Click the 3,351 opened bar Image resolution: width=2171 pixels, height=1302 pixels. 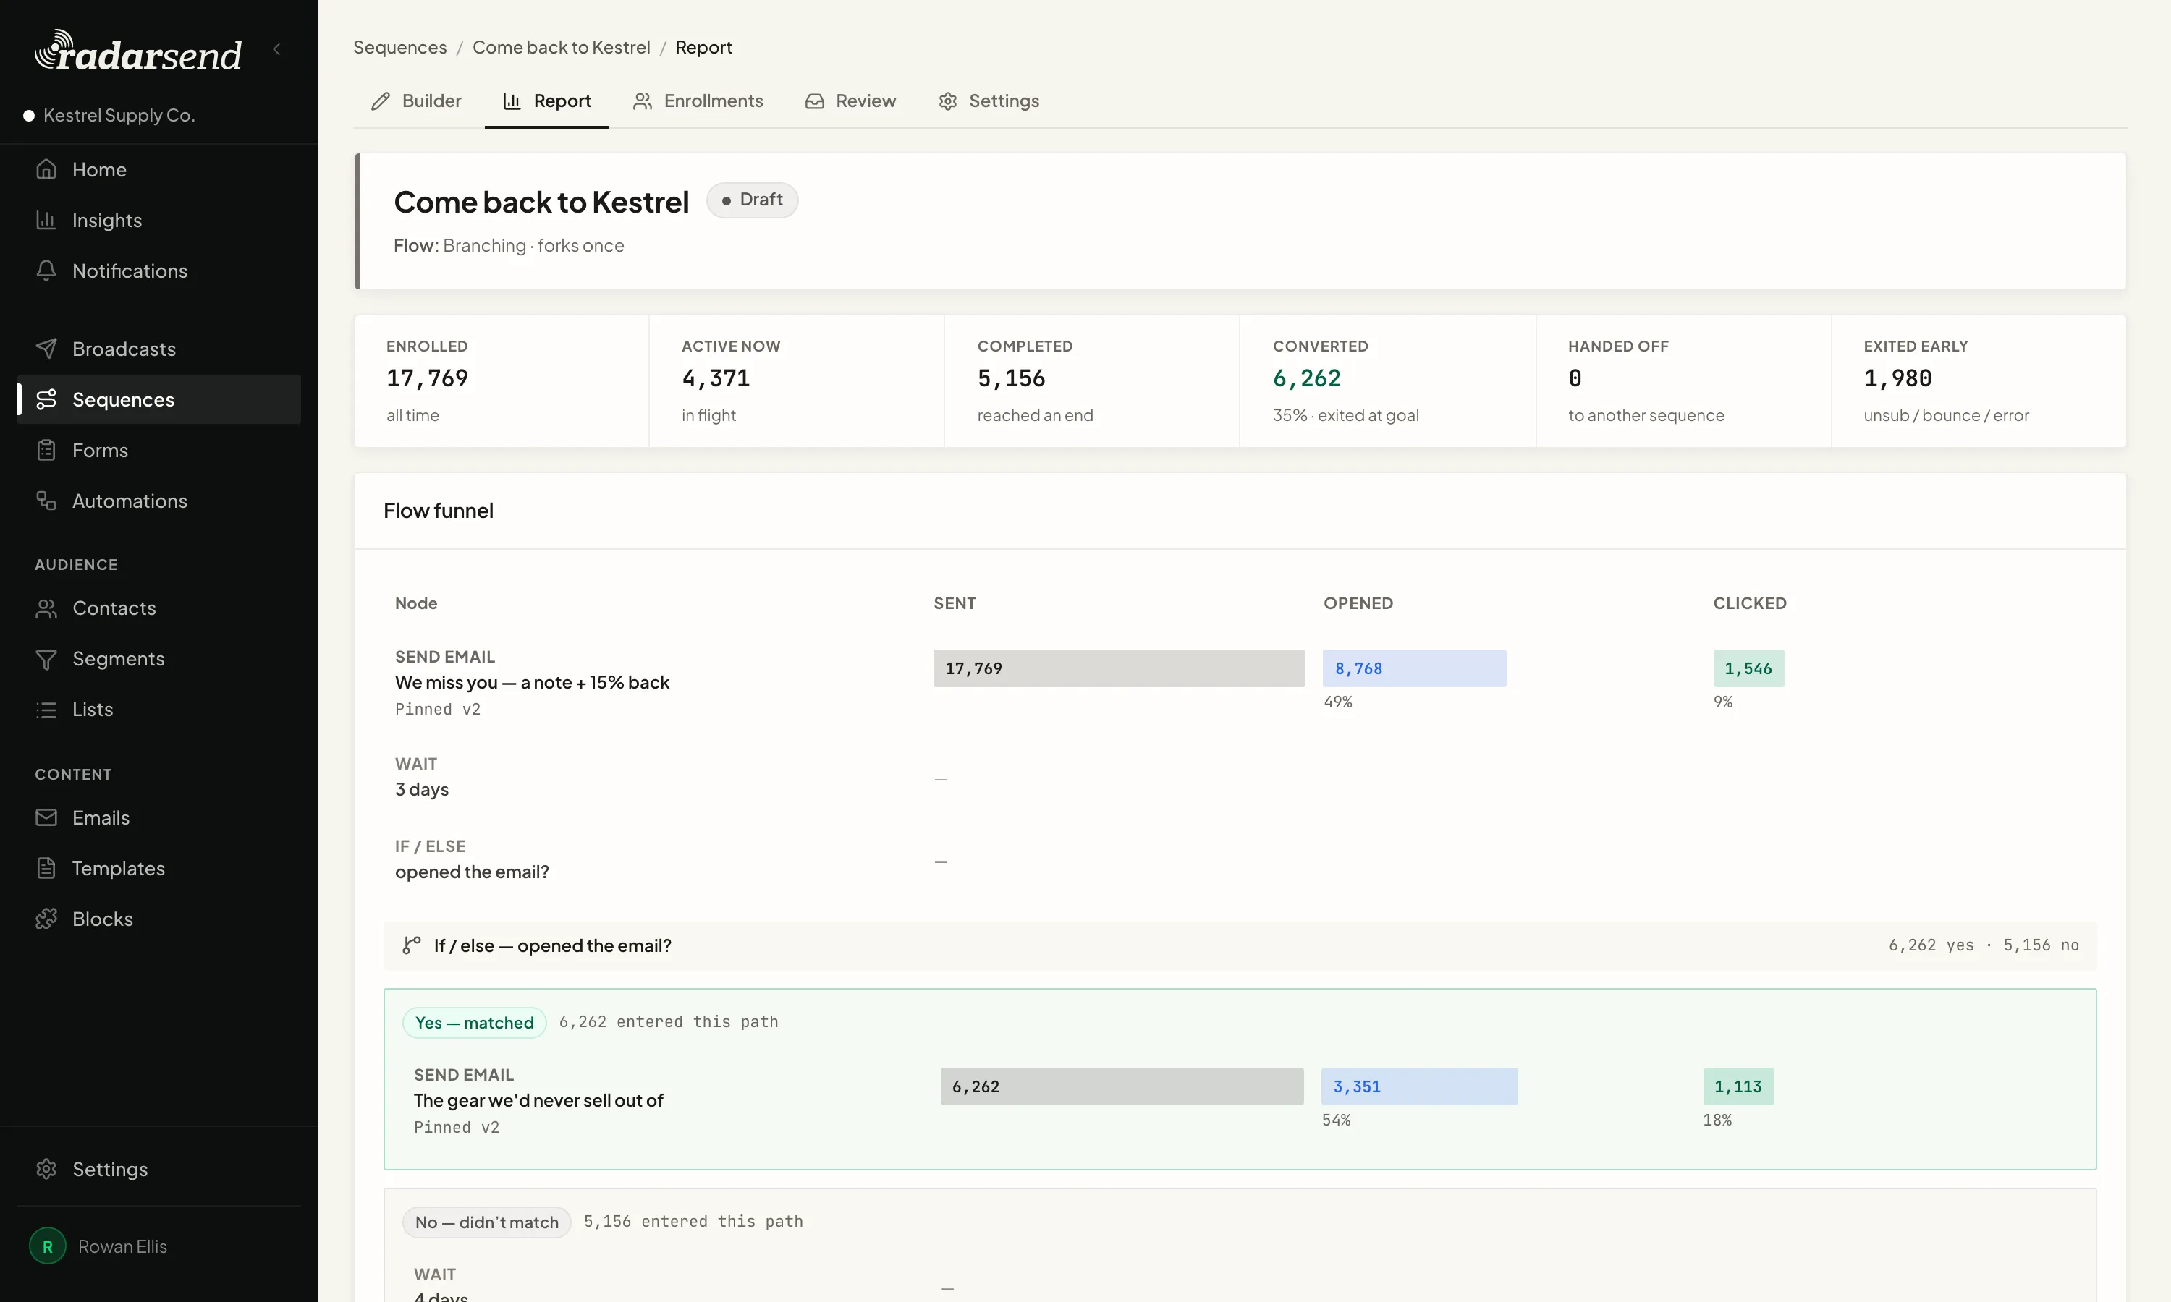pos(1420,1086)
